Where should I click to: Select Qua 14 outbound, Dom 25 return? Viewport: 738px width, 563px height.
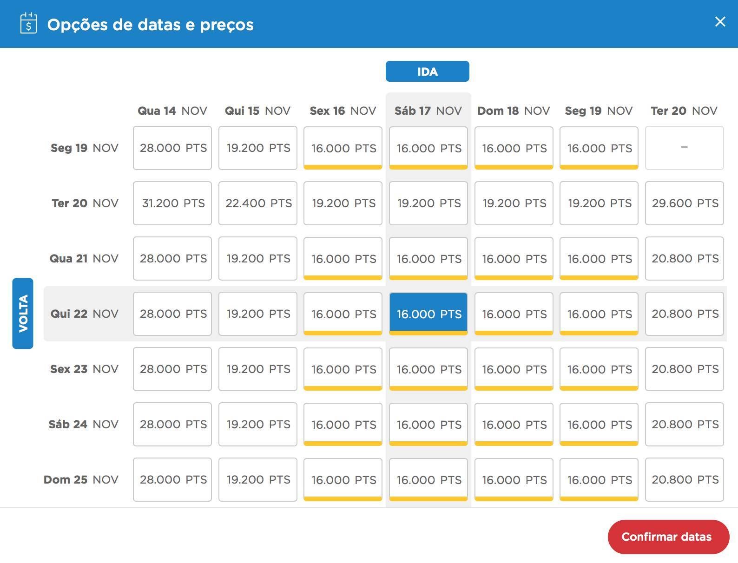[x=172, y=479]
